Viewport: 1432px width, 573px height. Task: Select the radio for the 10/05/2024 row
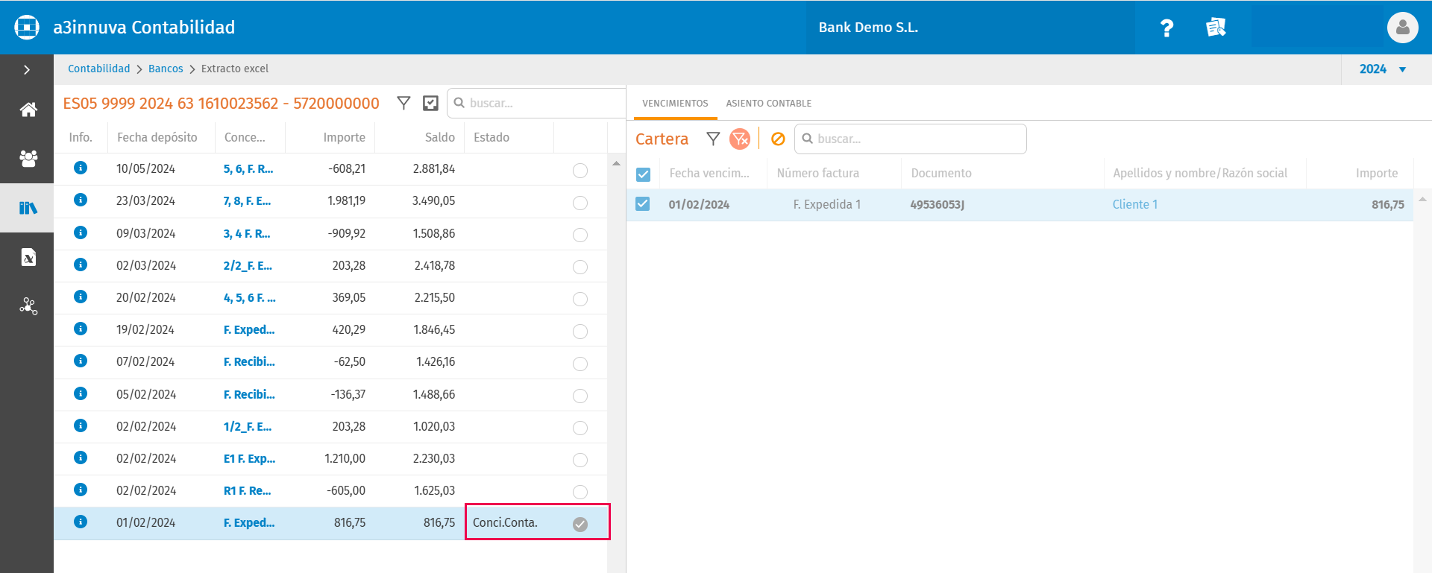pyautogui.click(x=580, y=171)
